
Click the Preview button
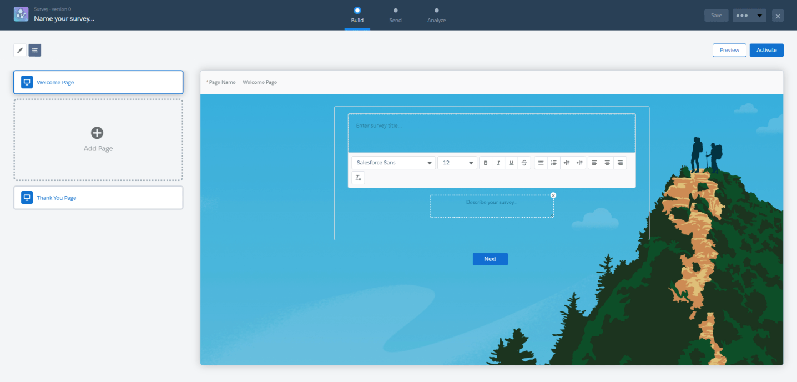click(729, 50)
